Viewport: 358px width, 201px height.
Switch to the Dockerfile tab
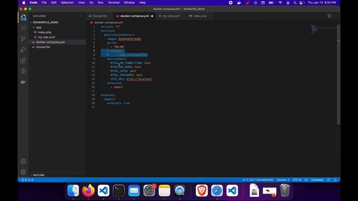100,16
